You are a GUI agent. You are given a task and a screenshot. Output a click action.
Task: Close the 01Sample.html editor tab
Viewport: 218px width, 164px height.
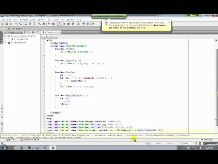59,32
